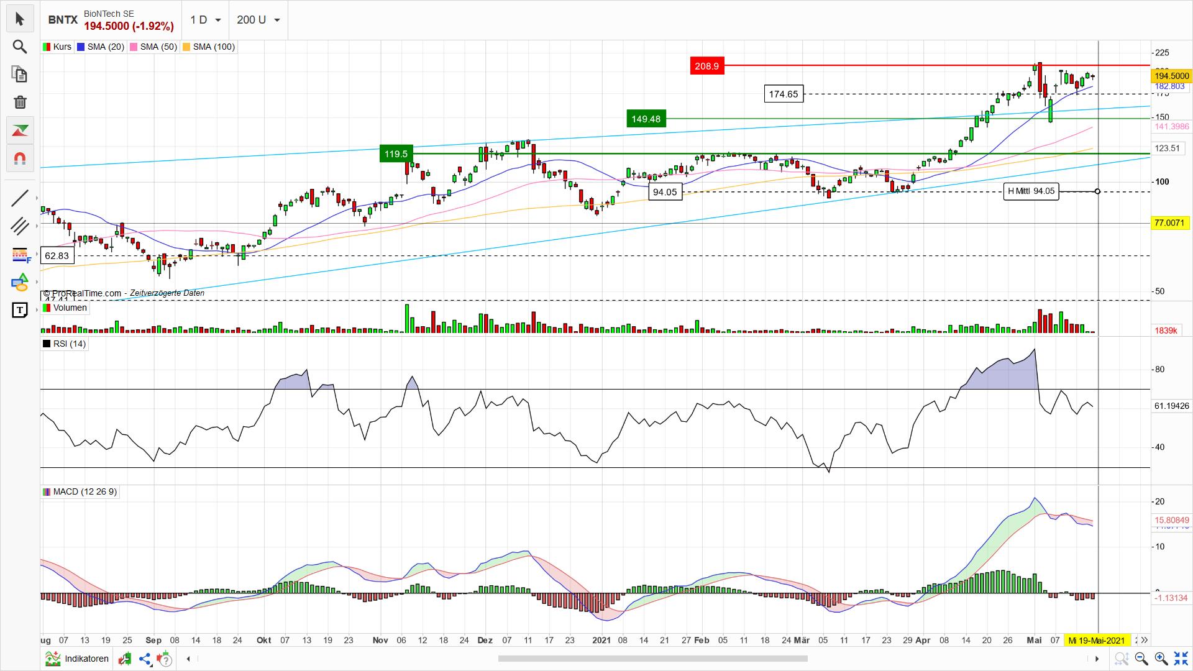Activate the magnifier zoom tool
The height and width of the screenshot is (671, 1193).
[20, 47]
